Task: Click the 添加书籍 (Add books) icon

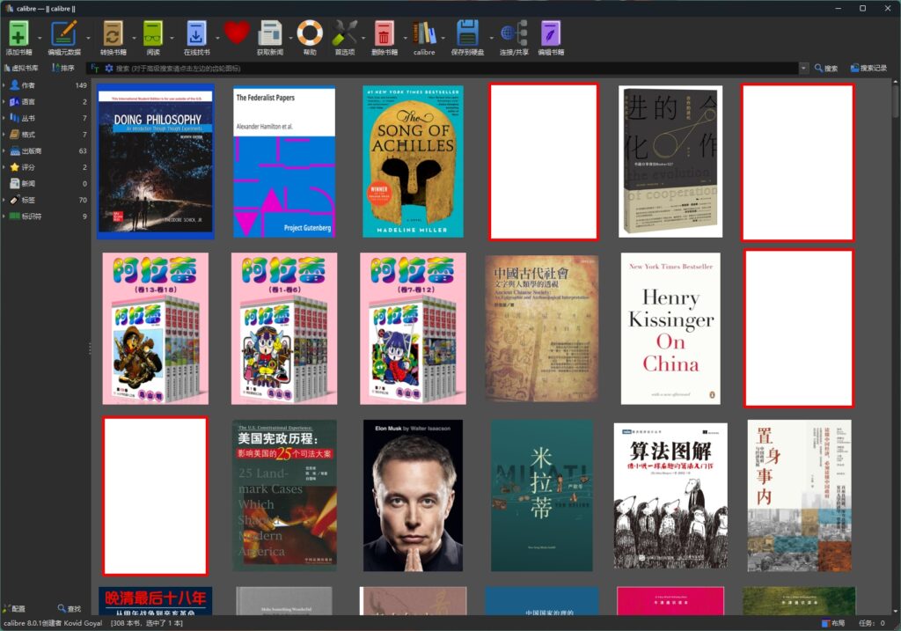Action: pyautogui.click(x=18, y=35)
